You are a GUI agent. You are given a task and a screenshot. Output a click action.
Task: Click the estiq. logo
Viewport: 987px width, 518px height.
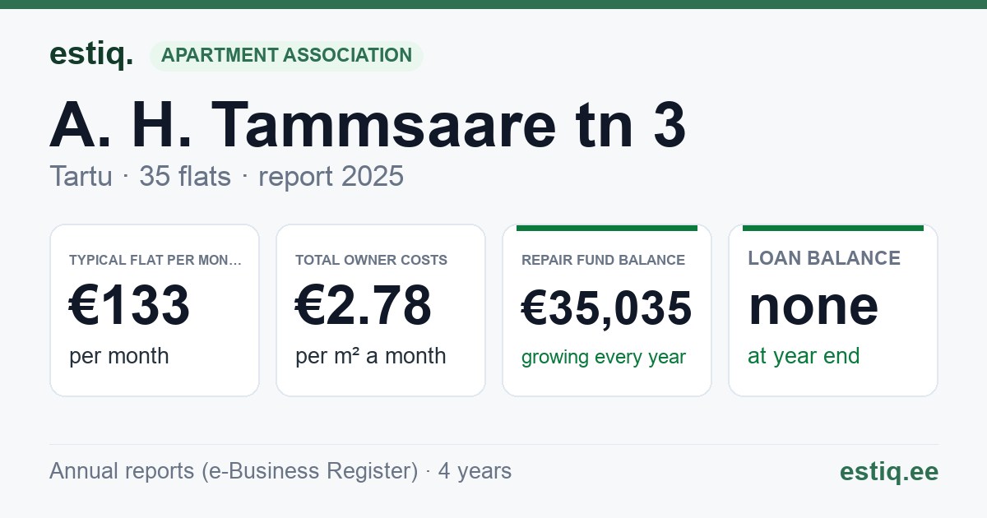click(x=91, y=54)
